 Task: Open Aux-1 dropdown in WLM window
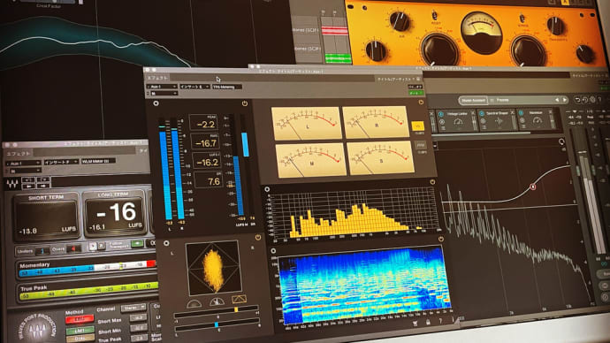[x=23, y=164]
